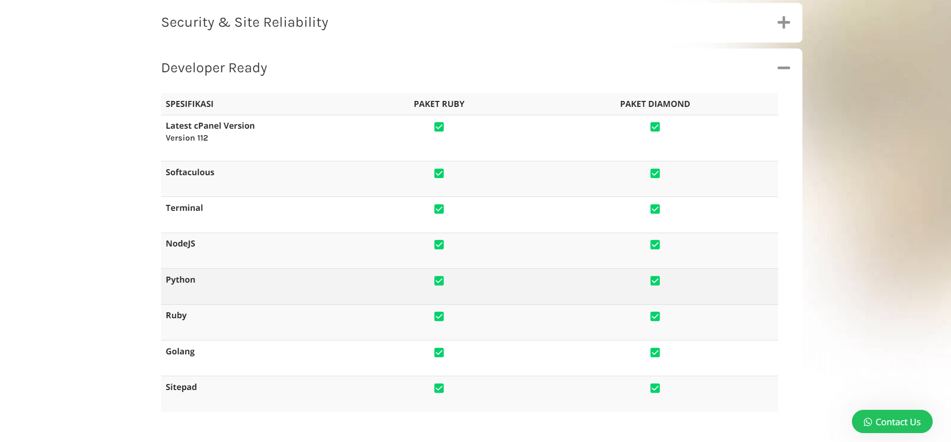The height and width of the screenshot is (442, 951).
Task: Click the NodeJS checkmark under Paket Ruby
Action: click(x=439, y=245)
